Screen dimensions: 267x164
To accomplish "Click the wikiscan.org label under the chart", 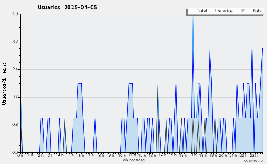I will pos(133,160).
